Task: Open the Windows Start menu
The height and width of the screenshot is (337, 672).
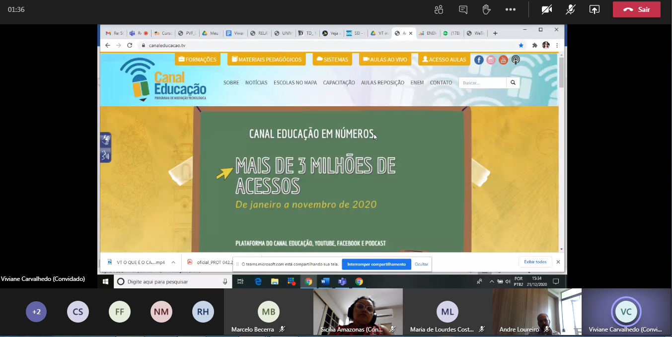Action: click(x=105, y=281)
